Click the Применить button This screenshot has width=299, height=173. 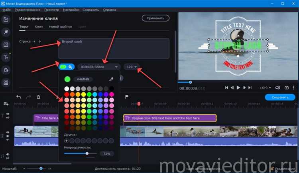pos(155,18)
